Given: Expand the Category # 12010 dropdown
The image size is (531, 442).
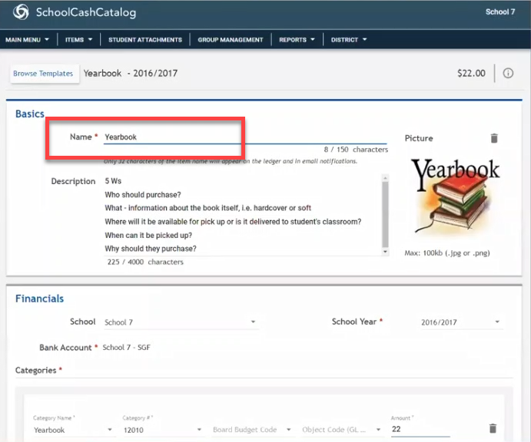Looking at the screenshot, I should pyautogui.click(x=163, y=430).
